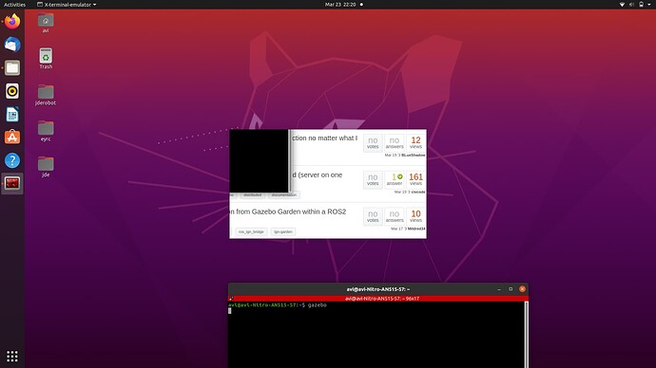Open the volume icon in top bar

pos(631,5)
